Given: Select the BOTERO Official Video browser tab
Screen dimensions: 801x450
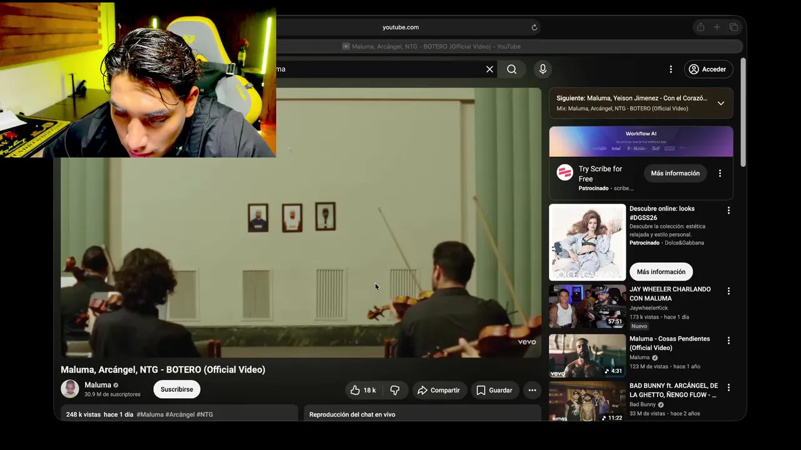Looking at the screenshot, I should pyautogui.click(x=432, y=46).
